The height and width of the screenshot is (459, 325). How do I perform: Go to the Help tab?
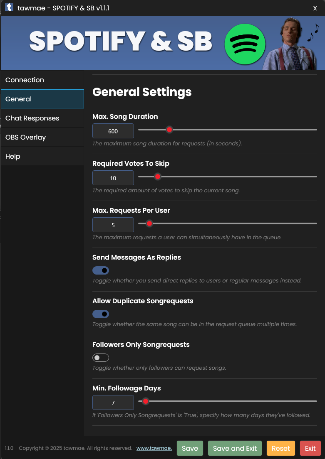(42, 156)
